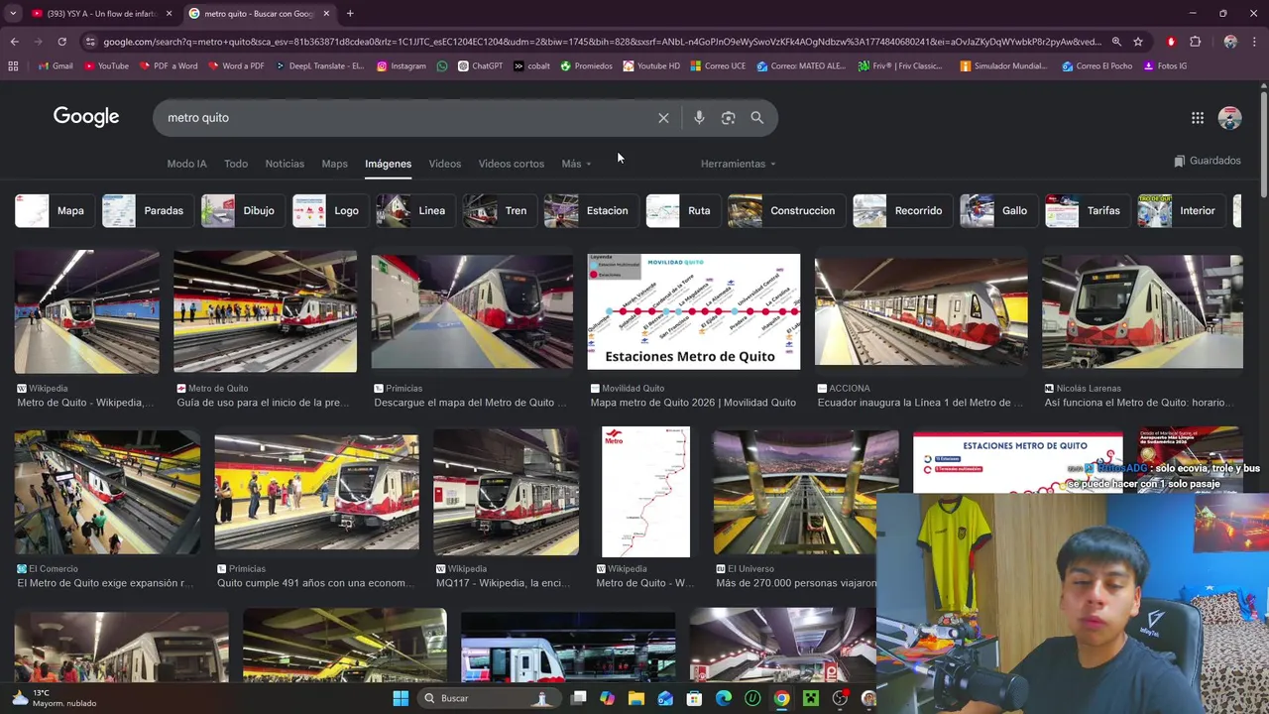The height and width of the screenshot is (714, 1269).
Task: Open the Windows Start menu
Action: (x=401, y=698)
